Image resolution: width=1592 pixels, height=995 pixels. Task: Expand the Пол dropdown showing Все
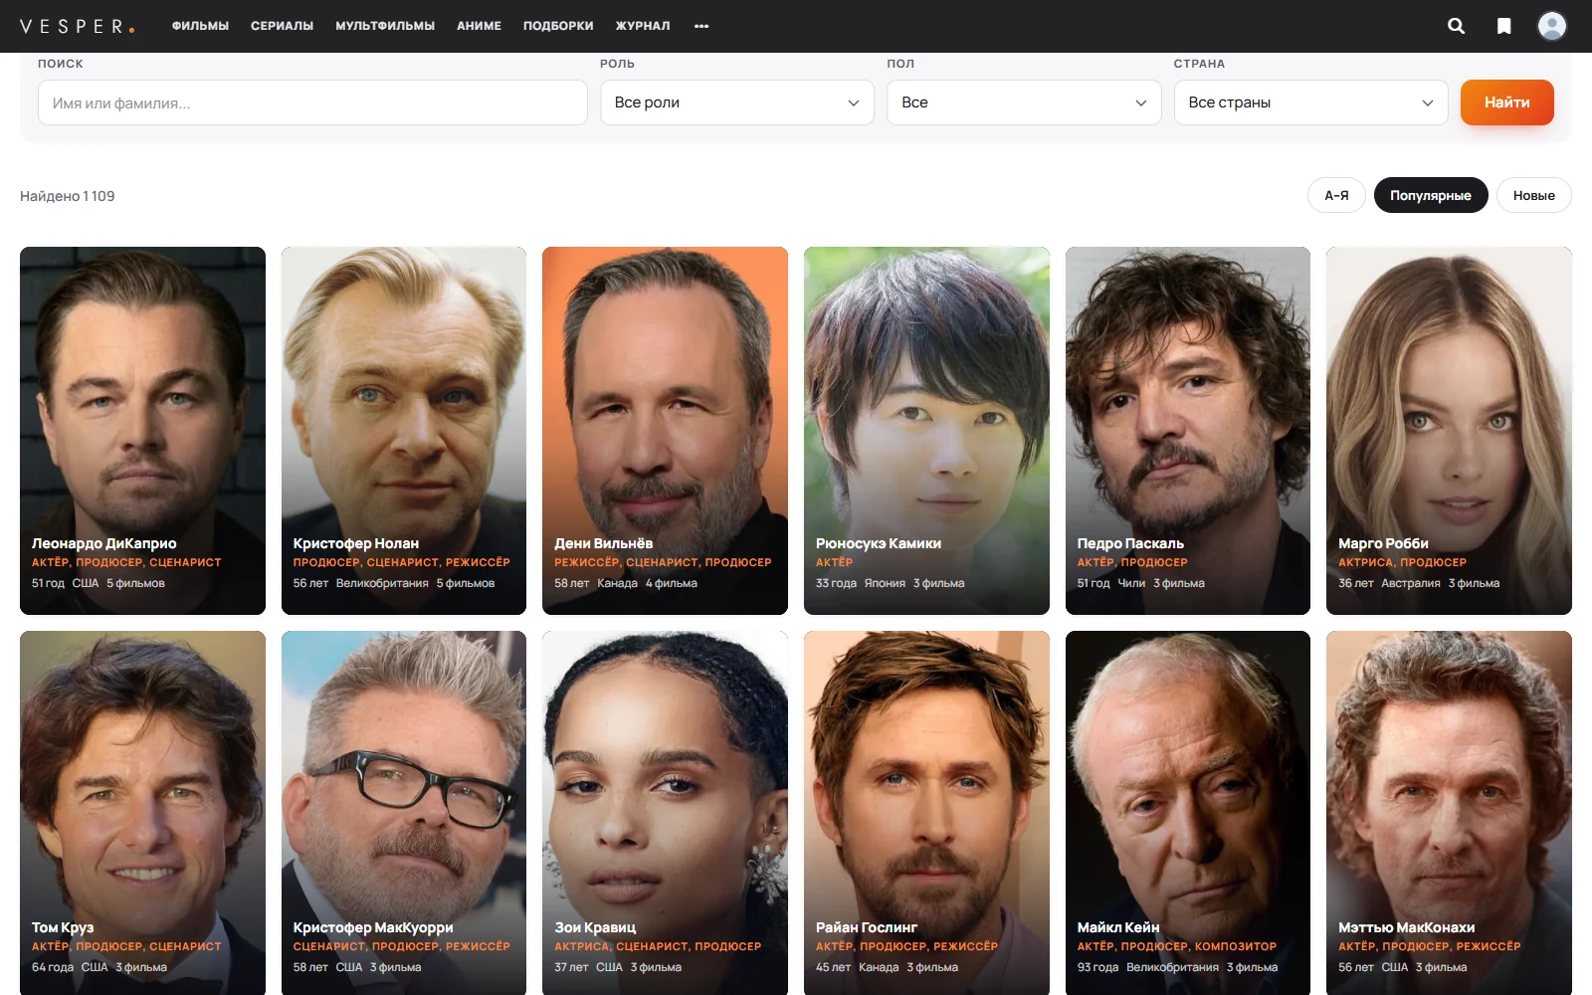click(1024, 102)
